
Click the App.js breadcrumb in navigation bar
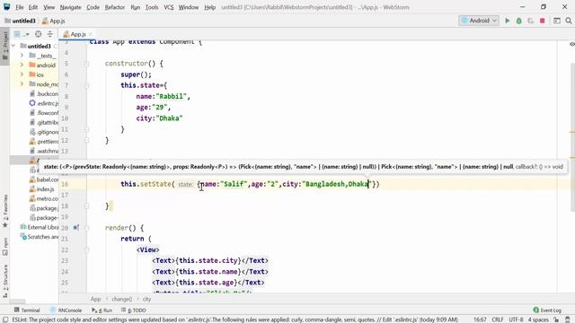coord(54,21)
